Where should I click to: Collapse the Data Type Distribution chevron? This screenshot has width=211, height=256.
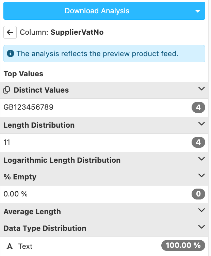click(201, 227)
